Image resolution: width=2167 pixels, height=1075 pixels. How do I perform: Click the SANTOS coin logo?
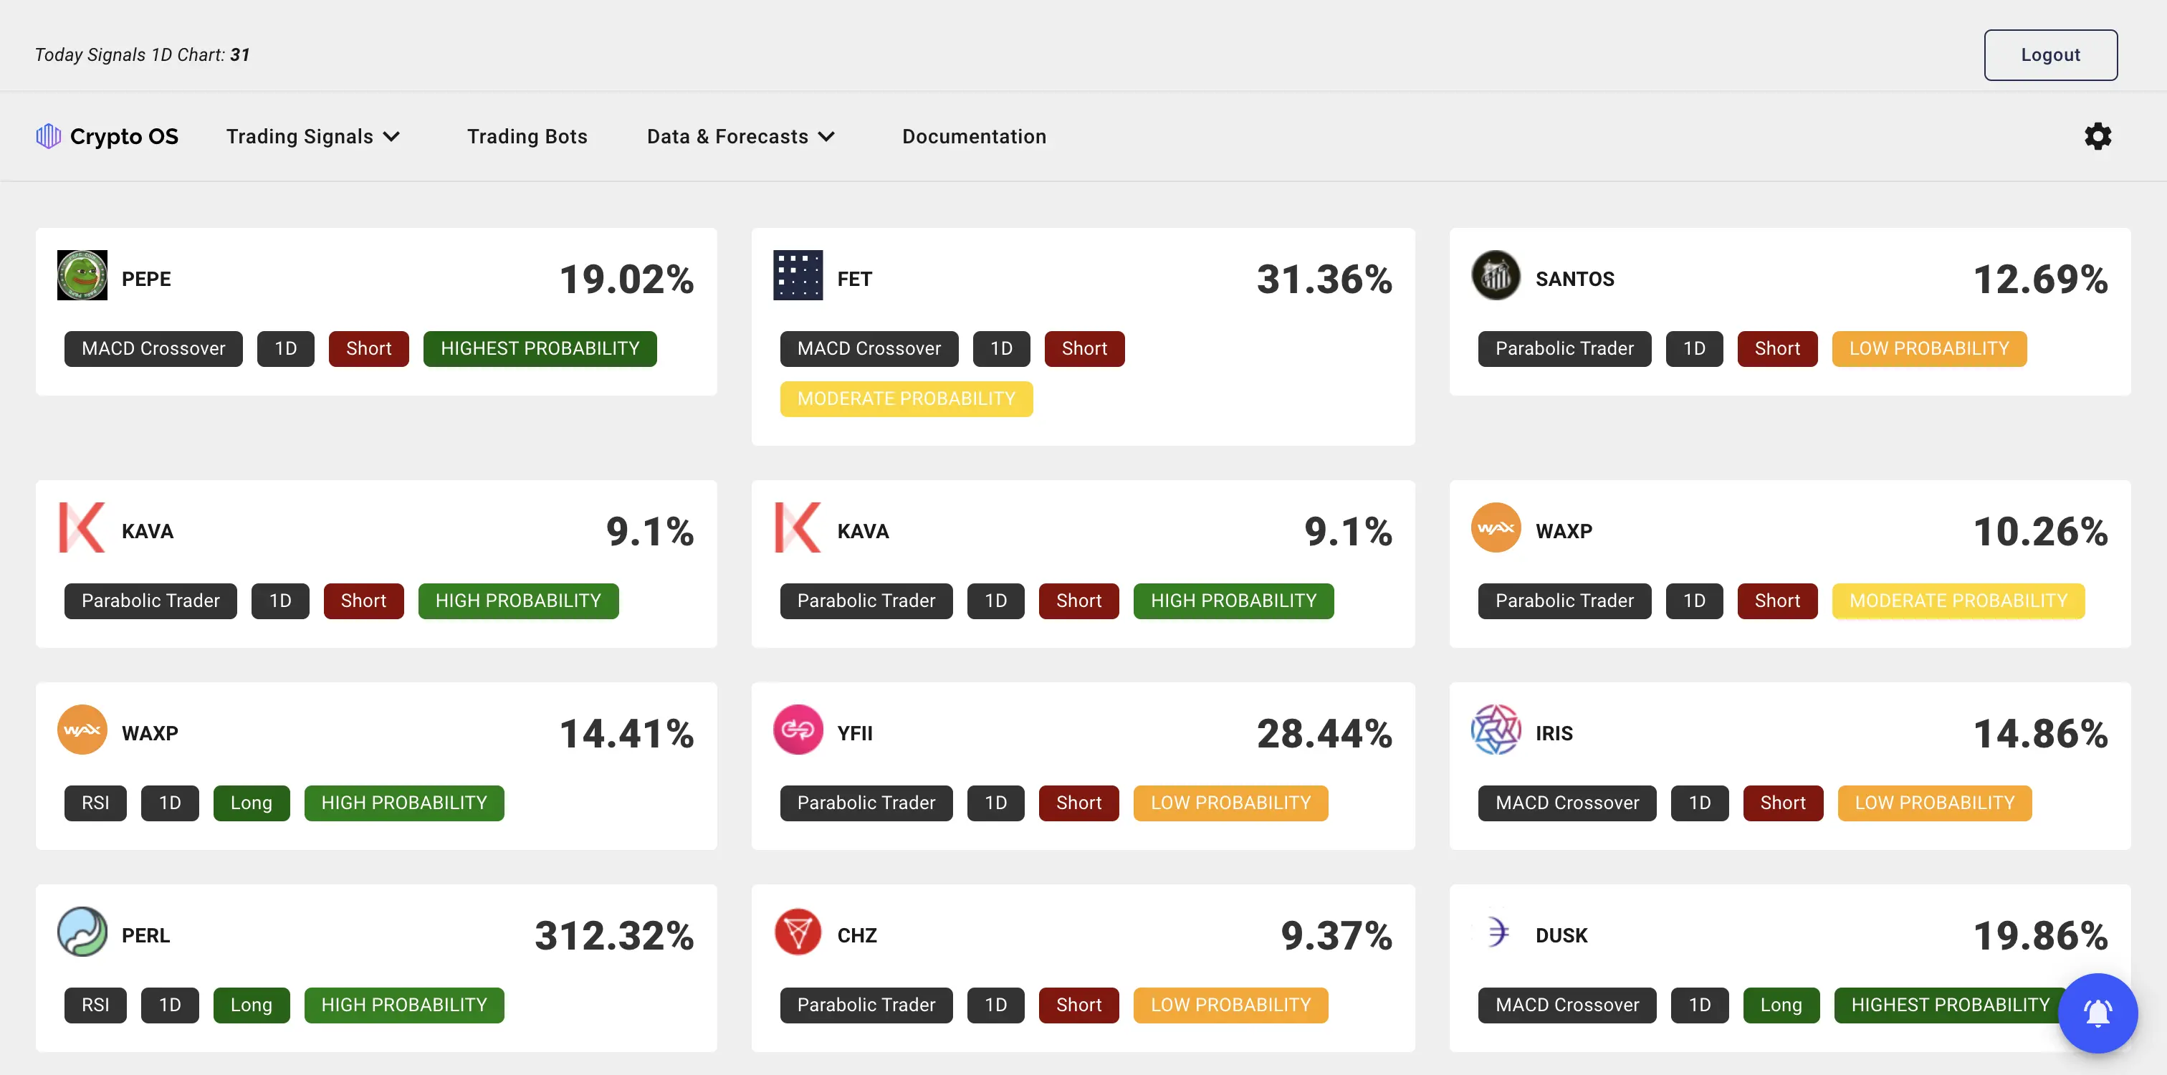(x=1496, y=275)
